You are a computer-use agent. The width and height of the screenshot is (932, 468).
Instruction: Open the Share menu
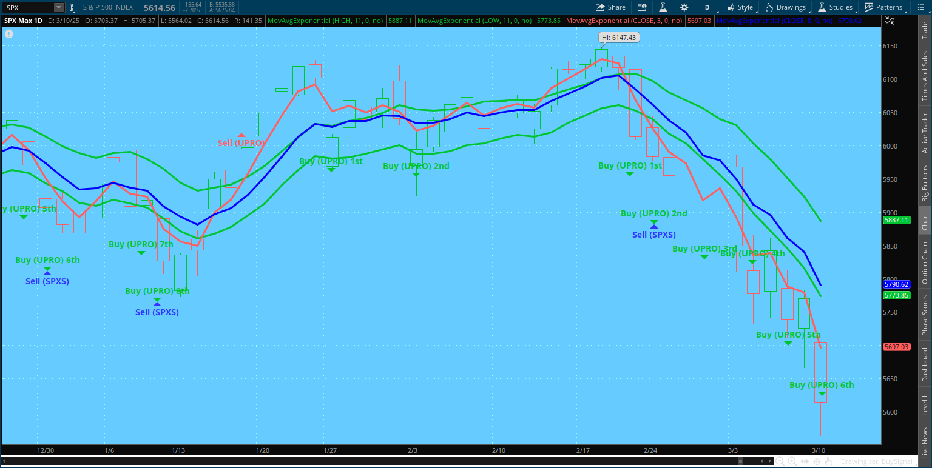click(x=610, y=7)
